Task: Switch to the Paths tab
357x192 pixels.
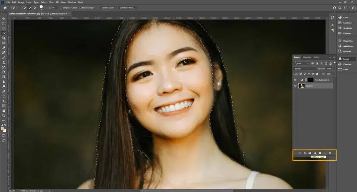Action: (316, 57)
